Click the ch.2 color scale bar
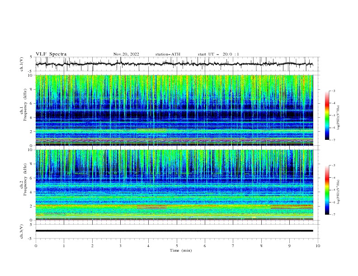358x276 pixels. (327, 190)
